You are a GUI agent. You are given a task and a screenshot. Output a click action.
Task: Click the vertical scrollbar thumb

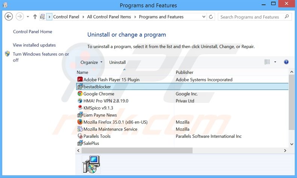tap(292, 102)
